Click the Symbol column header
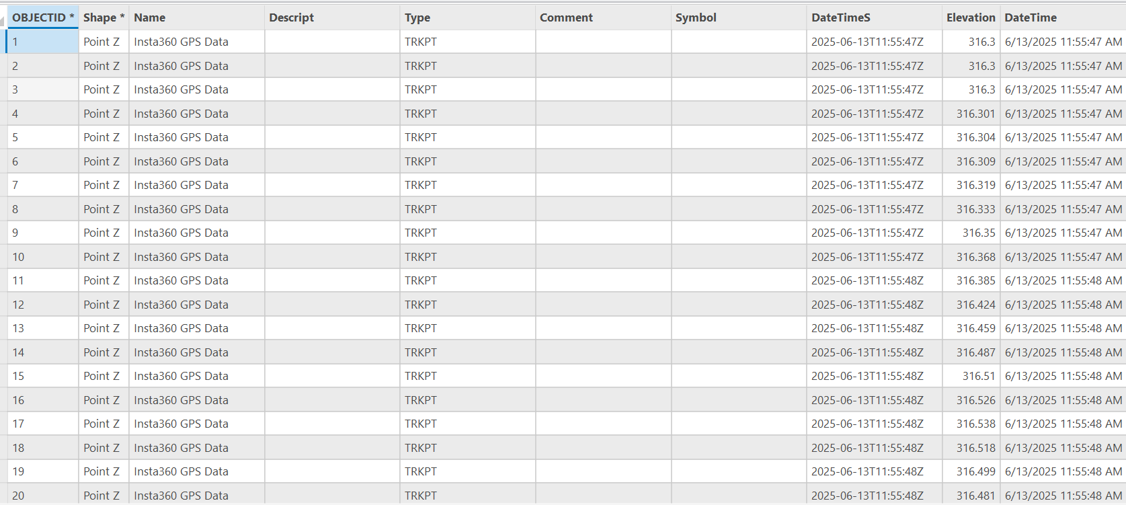The height and width of the screenshot is (505, 1126). tap(739, 17)
